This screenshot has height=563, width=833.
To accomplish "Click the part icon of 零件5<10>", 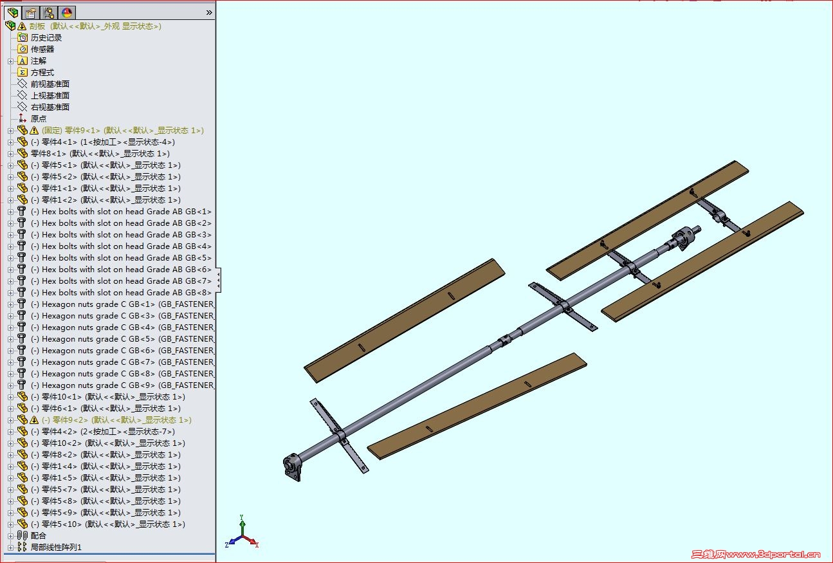I will click(x=23, y=524).
